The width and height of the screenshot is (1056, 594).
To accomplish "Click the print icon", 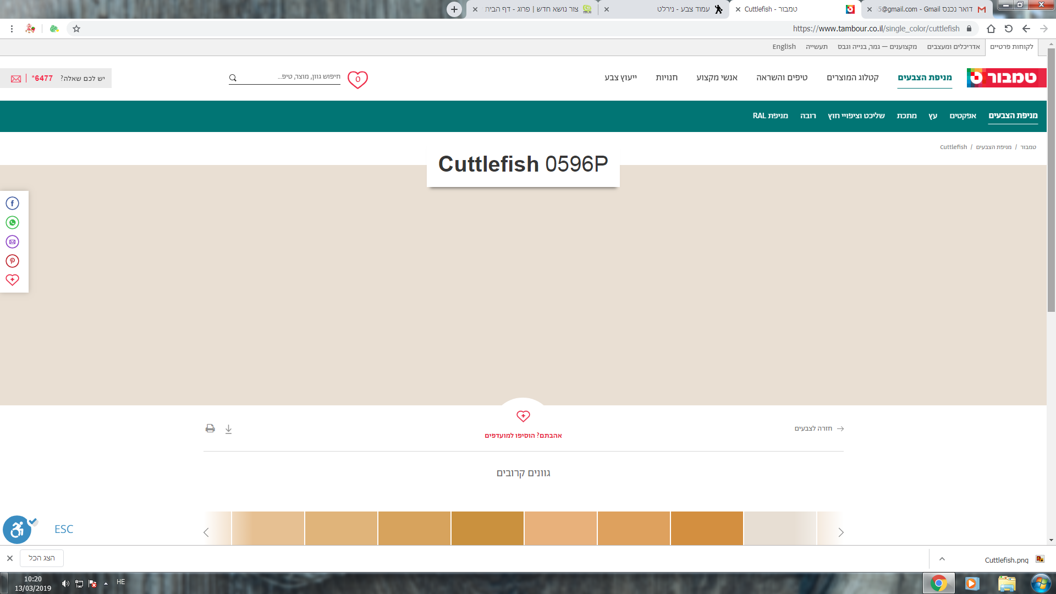I will tap(210, 428).
